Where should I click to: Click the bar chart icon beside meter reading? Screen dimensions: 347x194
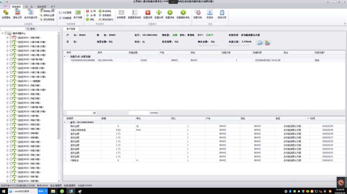[x=268, y=42]
